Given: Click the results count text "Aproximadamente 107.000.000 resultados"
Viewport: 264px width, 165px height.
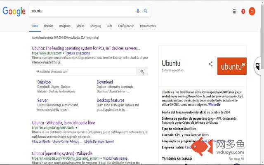Looking at the screenshot, I should pyautogui.click(x=66, y=38).
